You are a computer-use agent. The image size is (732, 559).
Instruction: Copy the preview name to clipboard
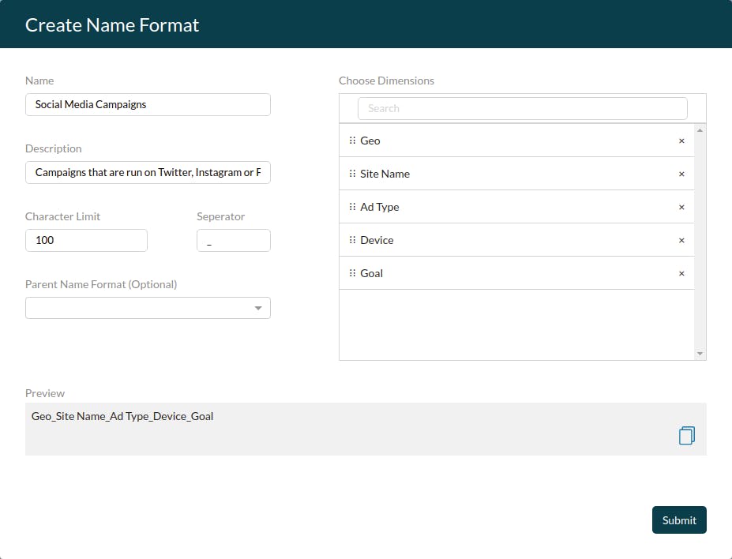[687, 435]
